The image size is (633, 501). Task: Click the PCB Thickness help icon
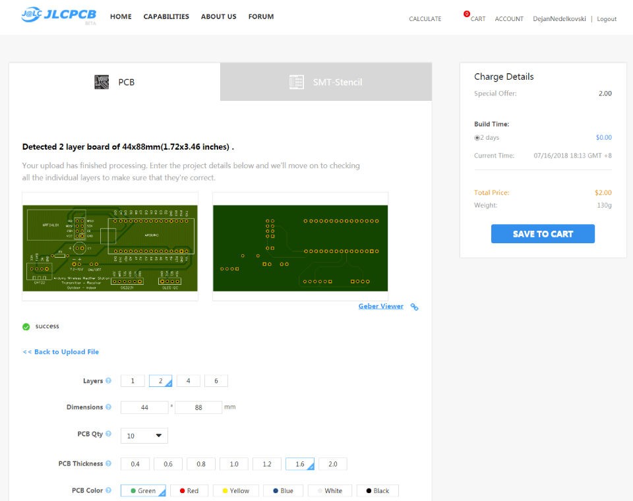click(x=109, y=464)
